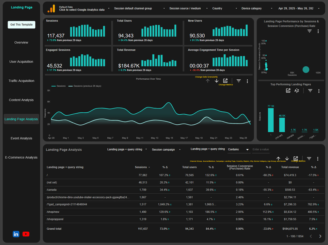
Task: Go to next page of table results
Action: [x=320, y=236]
